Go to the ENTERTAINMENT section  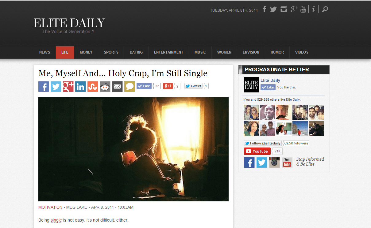168,52
